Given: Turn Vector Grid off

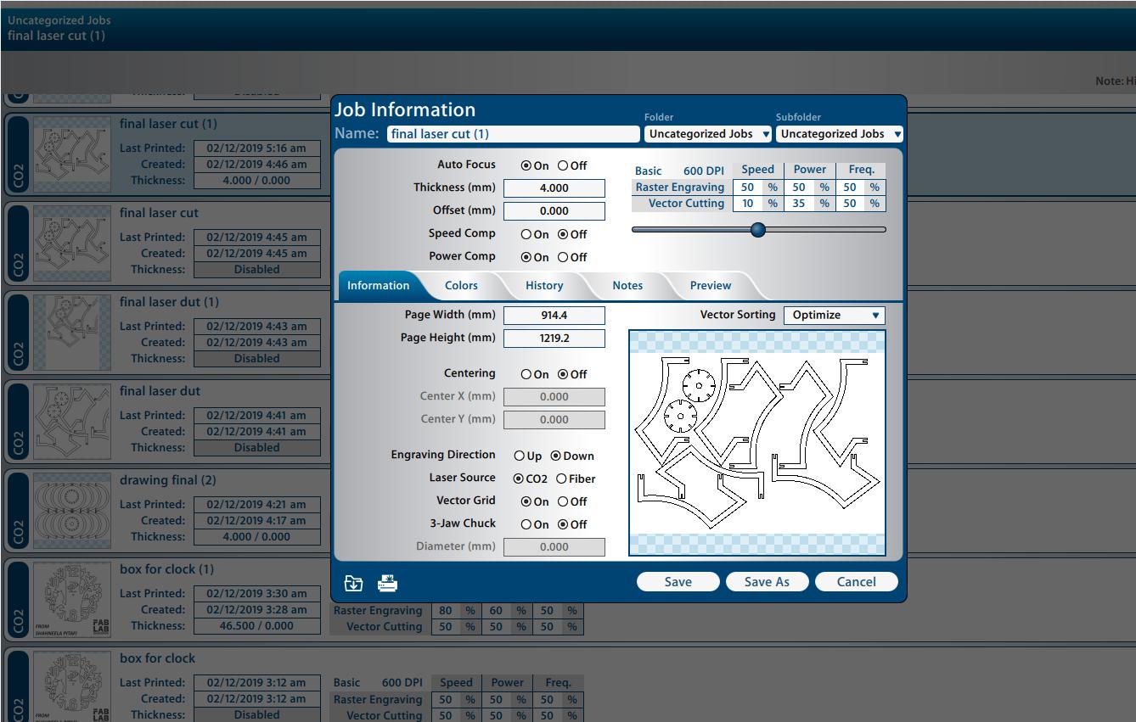Looking at the screenshot, I should click(562, 502).
